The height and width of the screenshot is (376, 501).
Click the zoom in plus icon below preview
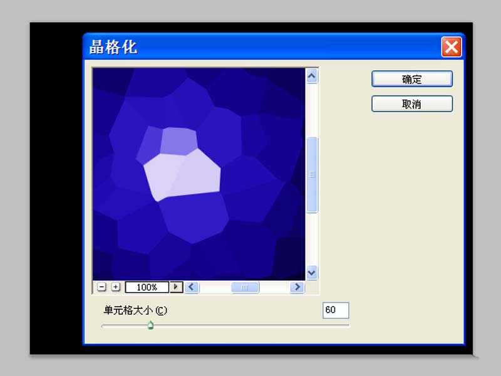[115, 287]
